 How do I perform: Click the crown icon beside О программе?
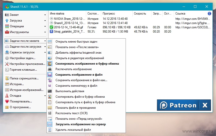[x=7, y=107]
